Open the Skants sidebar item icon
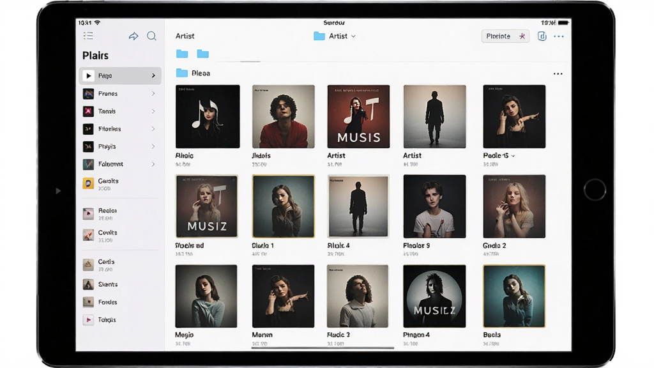The height and width of the screenshot is (368, 654). click(x=88, y=284)
